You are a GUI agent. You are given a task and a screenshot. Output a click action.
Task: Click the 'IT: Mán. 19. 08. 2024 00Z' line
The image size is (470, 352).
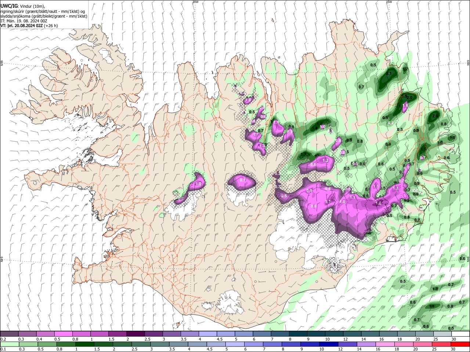tap(24, 21)
